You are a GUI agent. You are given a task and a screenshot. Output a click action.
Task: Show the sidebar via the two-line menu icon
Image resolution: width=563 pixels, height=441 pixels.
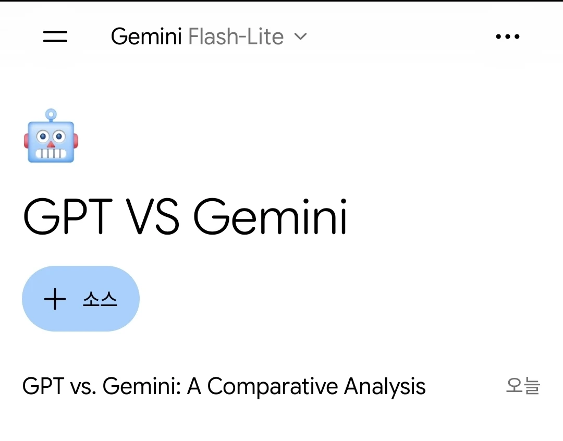click(x=55, y=36)
